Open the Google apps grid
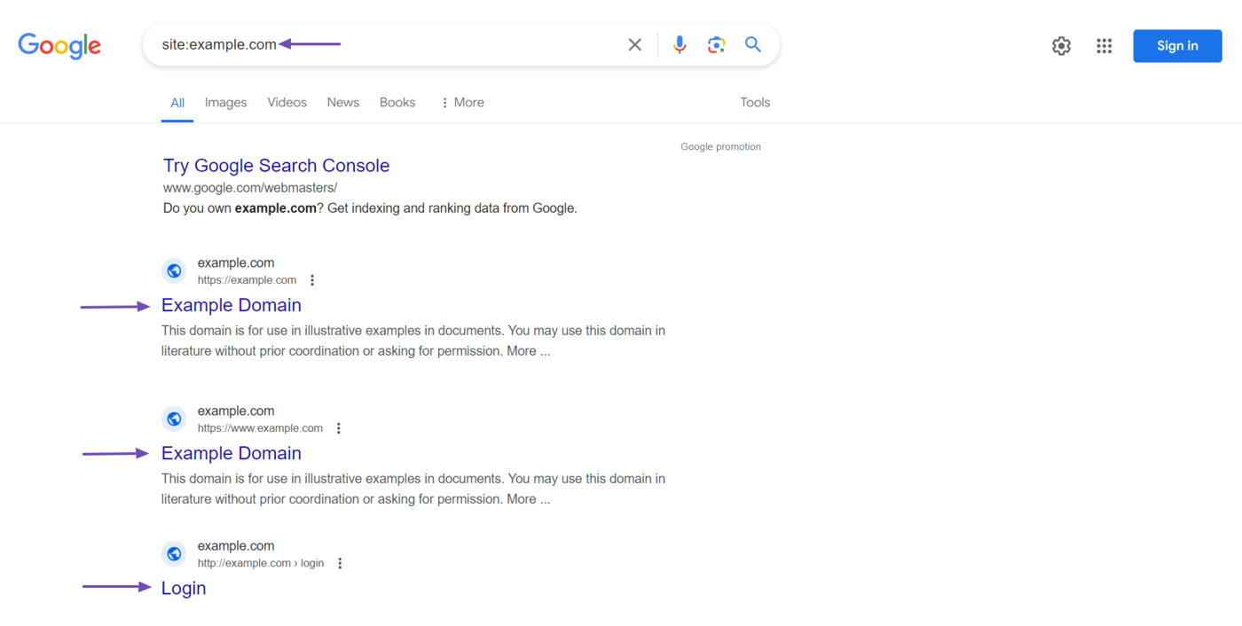 [x=1104, y=46]
